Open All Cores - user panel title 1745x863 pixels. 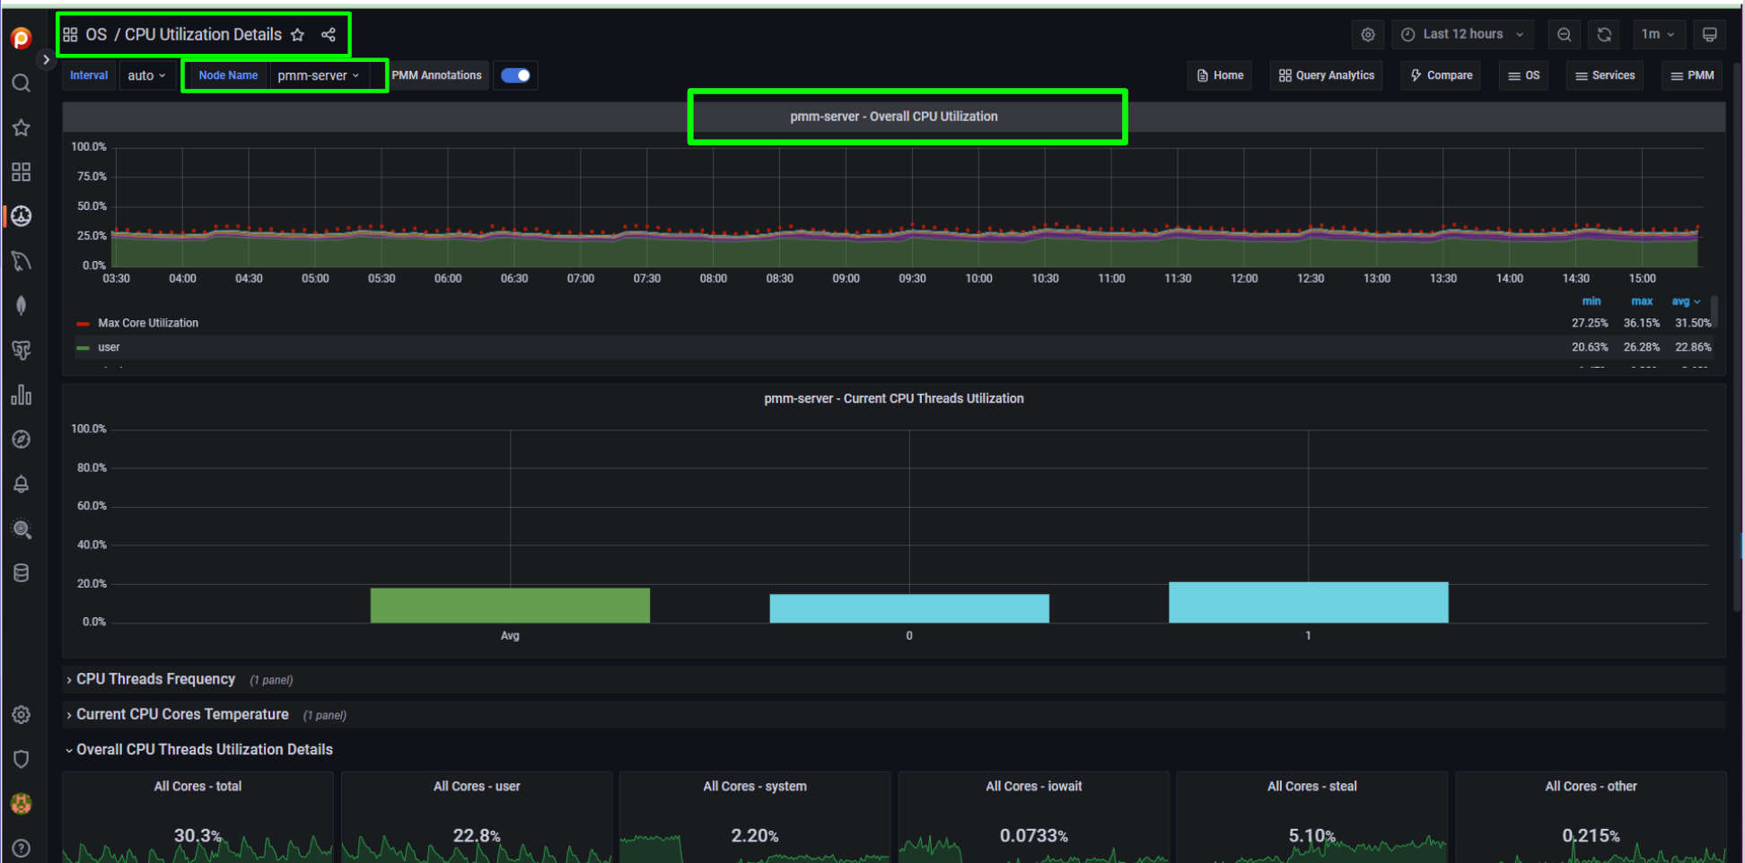click(477, 786)
